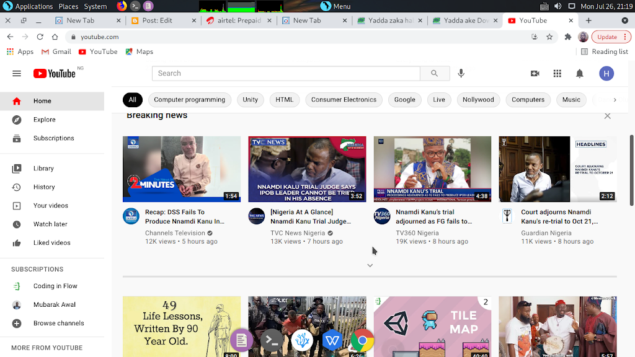Click the page vertical scrollbar
This screenshot has width=635, height=357.
click(632, 170)
